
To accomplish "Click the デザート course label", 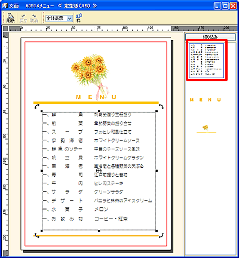I will 67,201.
